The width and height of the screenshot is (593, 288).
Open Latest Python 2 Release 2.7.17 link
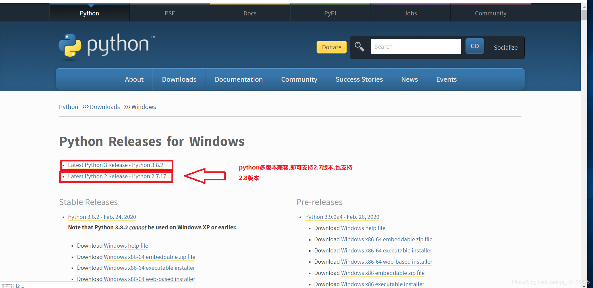(x=117, y=176)
